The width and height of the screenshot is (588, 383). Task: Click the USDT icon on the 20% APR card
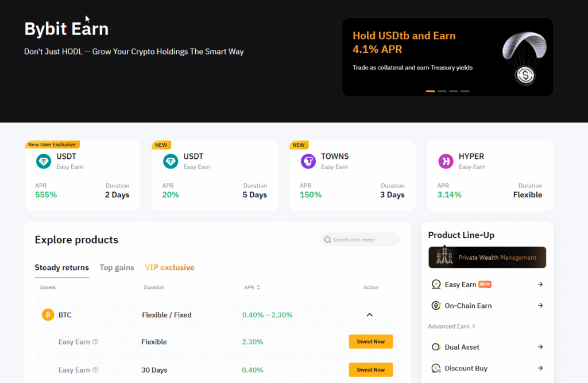(x=171, y=161)
